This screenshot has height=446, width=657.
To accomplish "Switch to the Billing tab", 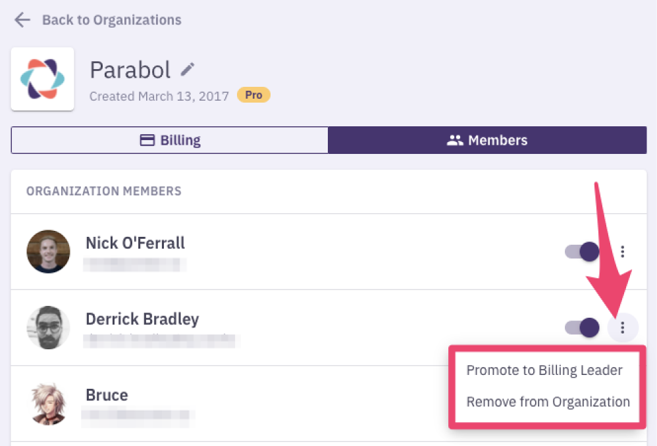I will tap(170, 140).
